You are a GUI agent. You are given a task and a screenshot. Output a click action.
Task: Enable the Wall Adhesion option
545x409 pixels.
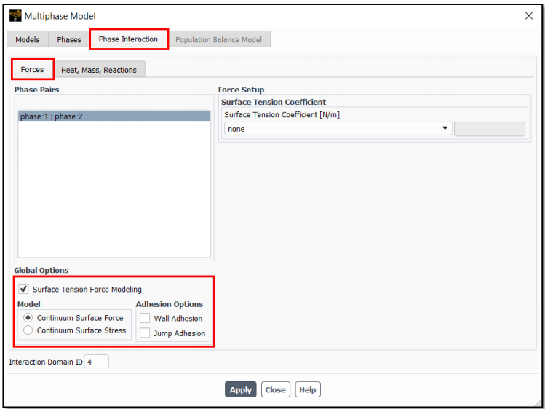point(145,318)
